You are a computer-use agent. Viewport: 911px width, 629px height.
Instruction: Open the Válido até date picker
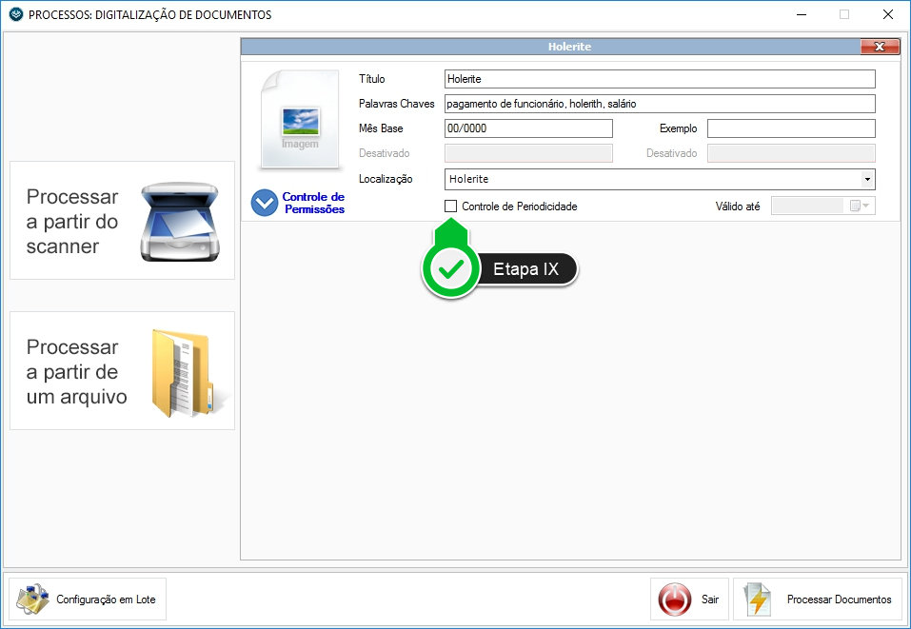(860, 206)
